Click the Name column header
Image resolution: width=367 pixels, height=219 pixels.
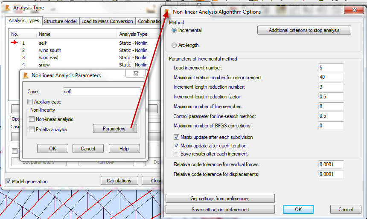click(76, 34)
